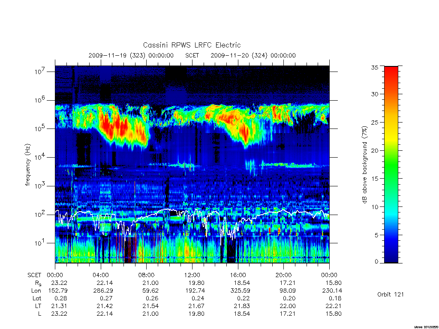This screenshot has width=439, height=329.
Task: Click the Lon value "59.62"
Action: [x=150, y=291]
